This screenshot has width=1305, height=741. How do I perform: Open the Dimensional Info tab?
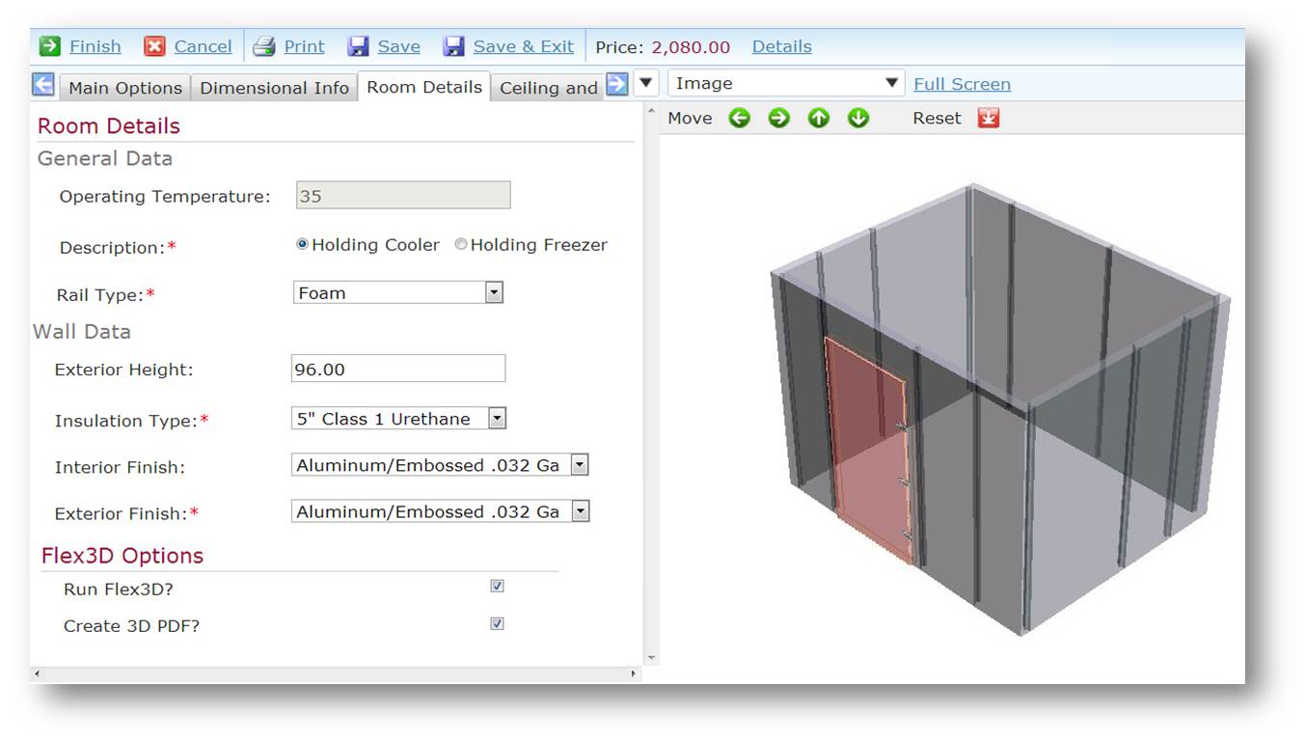click(x=274, y=88)
